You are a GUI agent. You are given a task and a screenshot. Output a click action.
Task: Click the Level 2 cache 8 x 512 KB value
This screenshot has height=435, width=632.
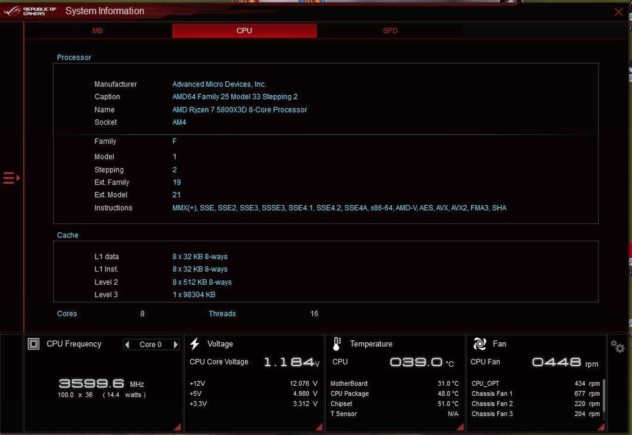pyautogui.click(x=202, y=282)
